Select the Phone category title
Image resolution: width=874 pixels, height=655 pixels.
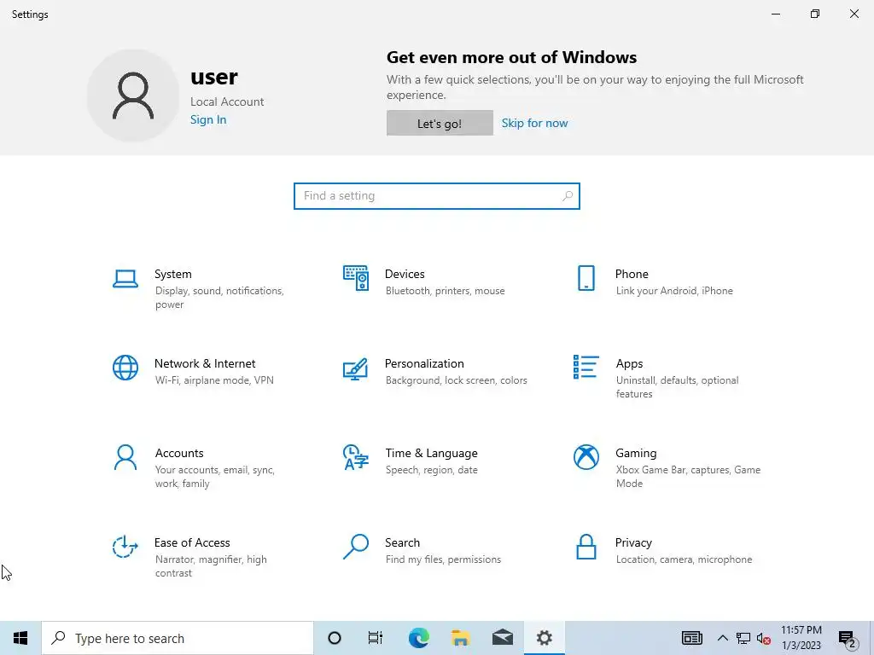(632, 274)
